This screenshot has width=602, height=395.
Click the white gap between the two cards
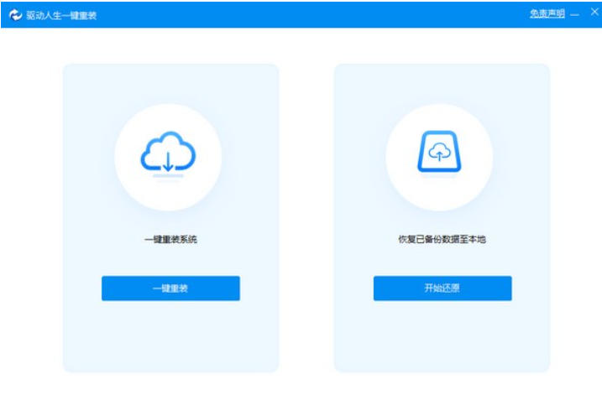click(x=306, y=218)
